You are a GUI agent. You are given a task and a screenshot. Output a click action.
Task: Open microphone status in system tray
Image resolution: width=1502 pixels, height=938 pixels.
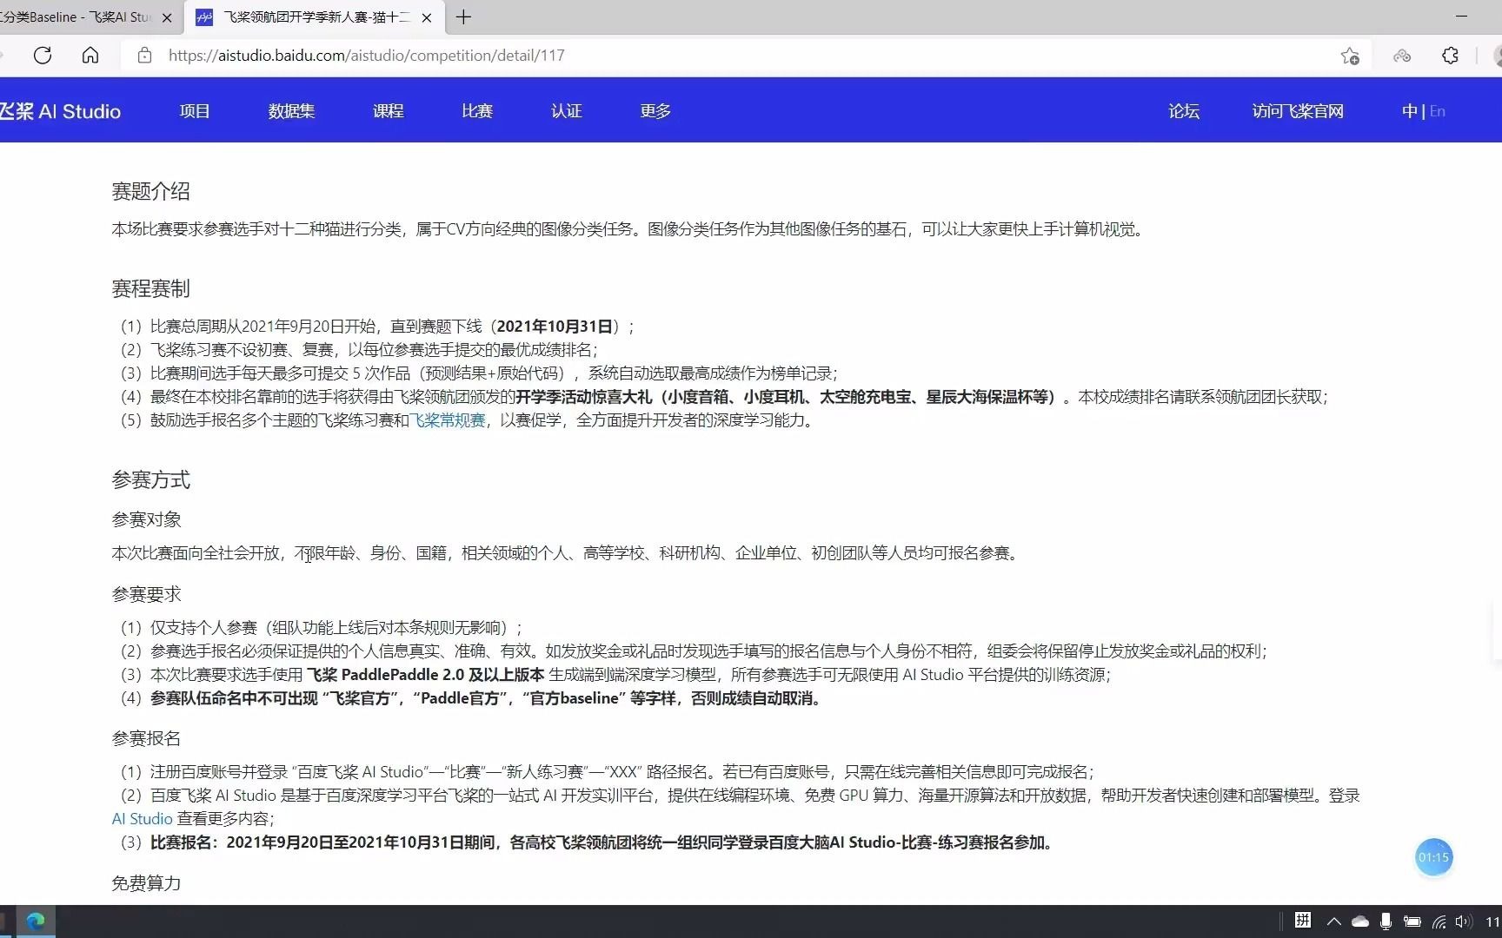tap(1386, 921)
